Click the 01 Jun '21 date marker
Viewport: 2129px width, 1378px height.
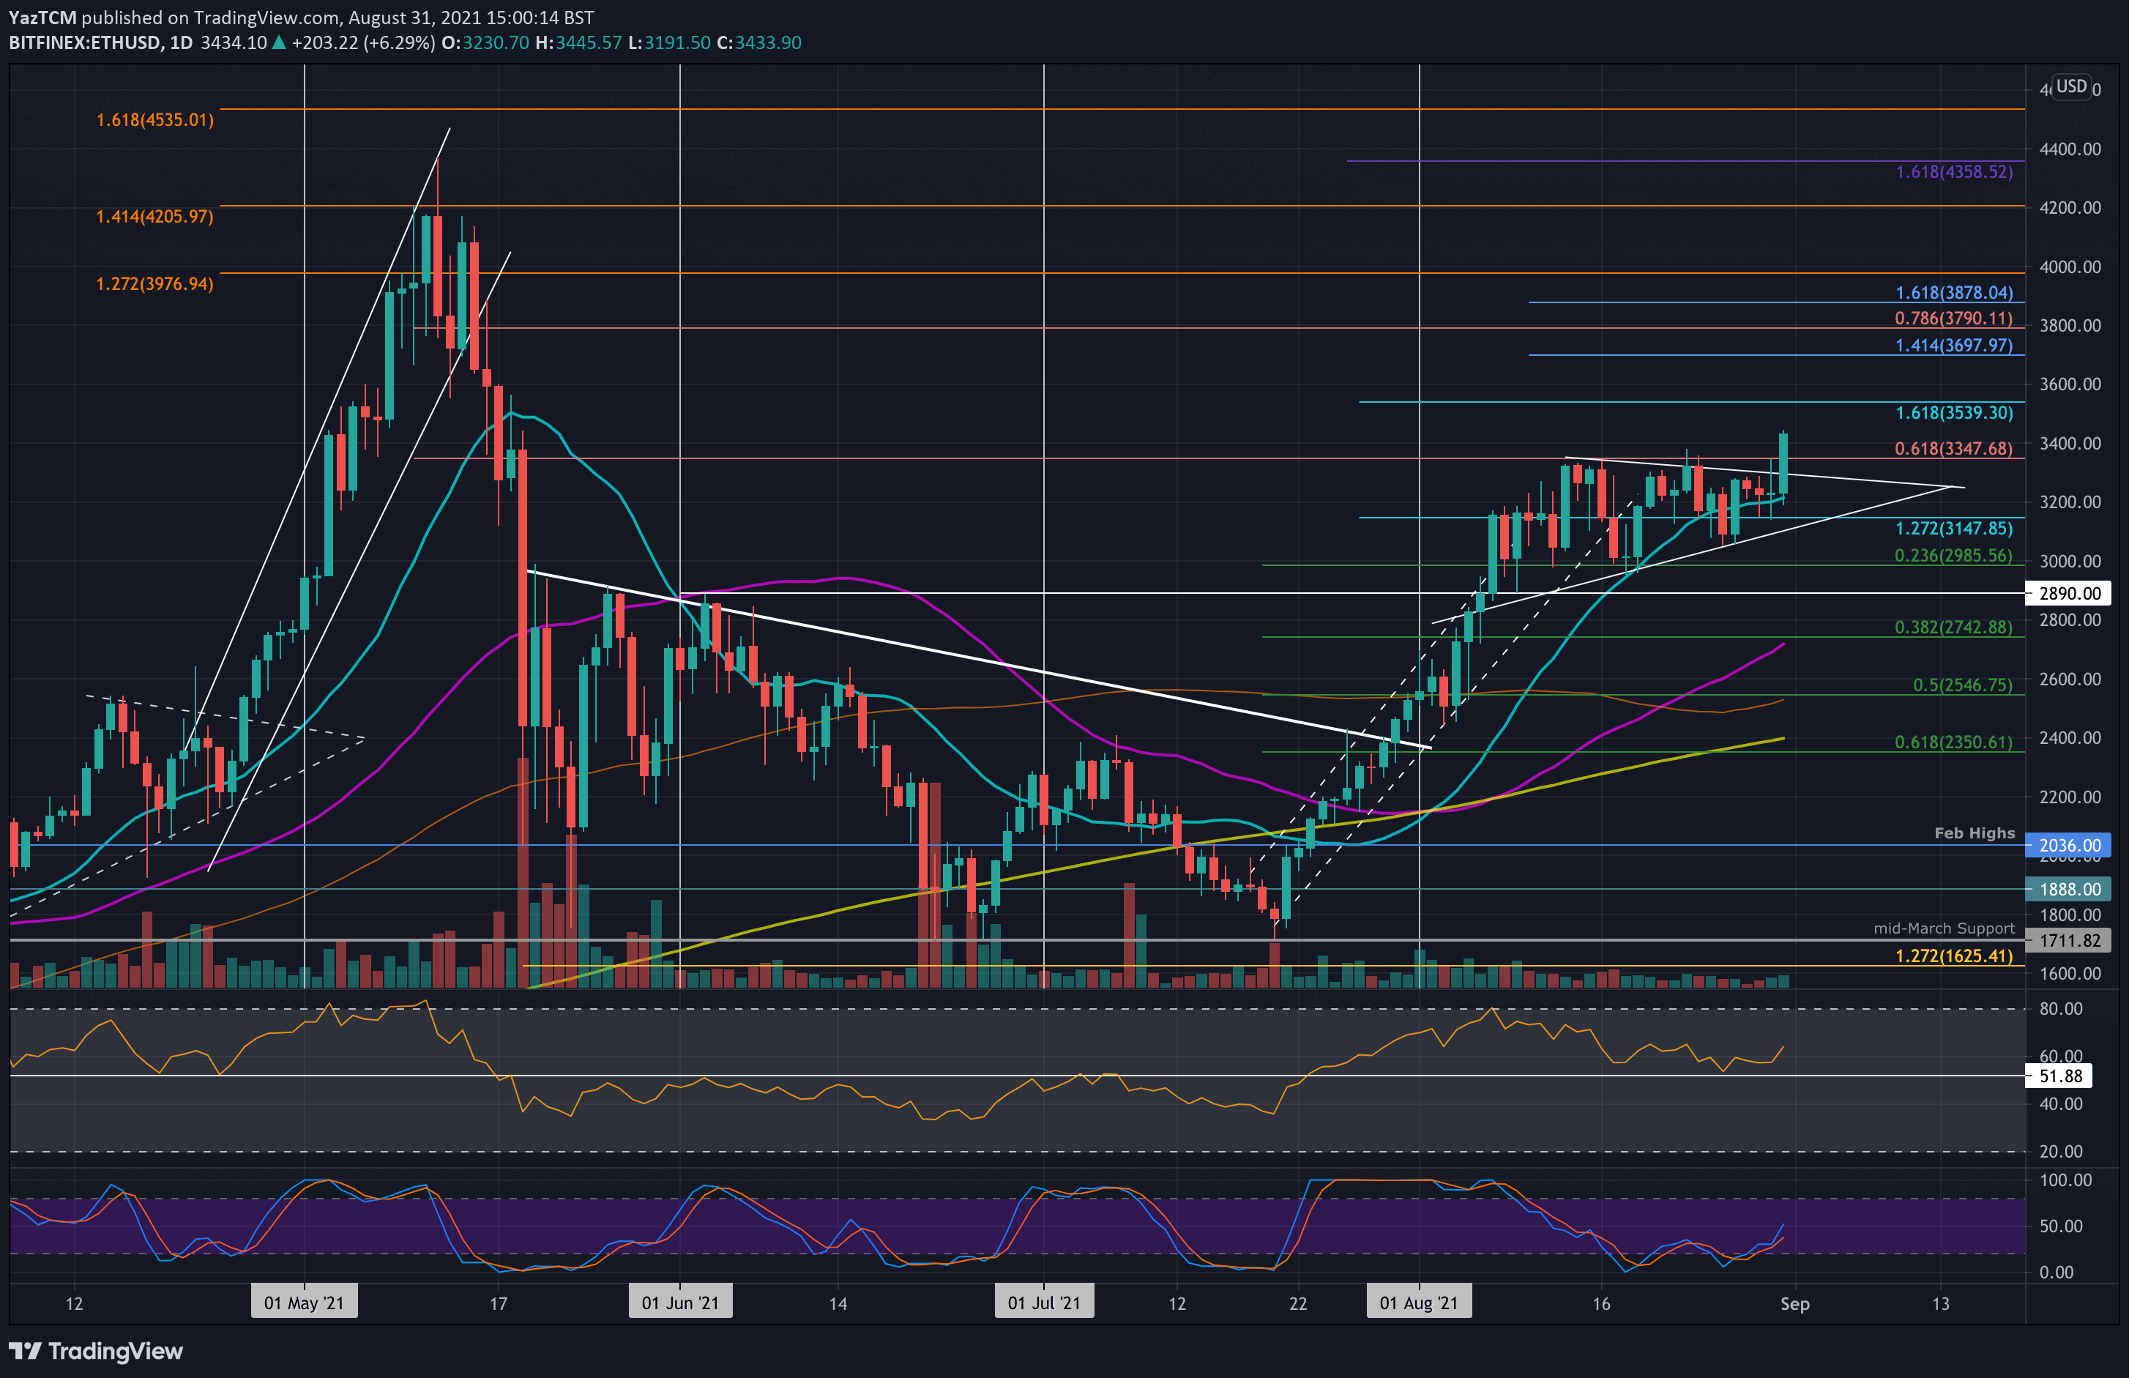pos(680,1303)
